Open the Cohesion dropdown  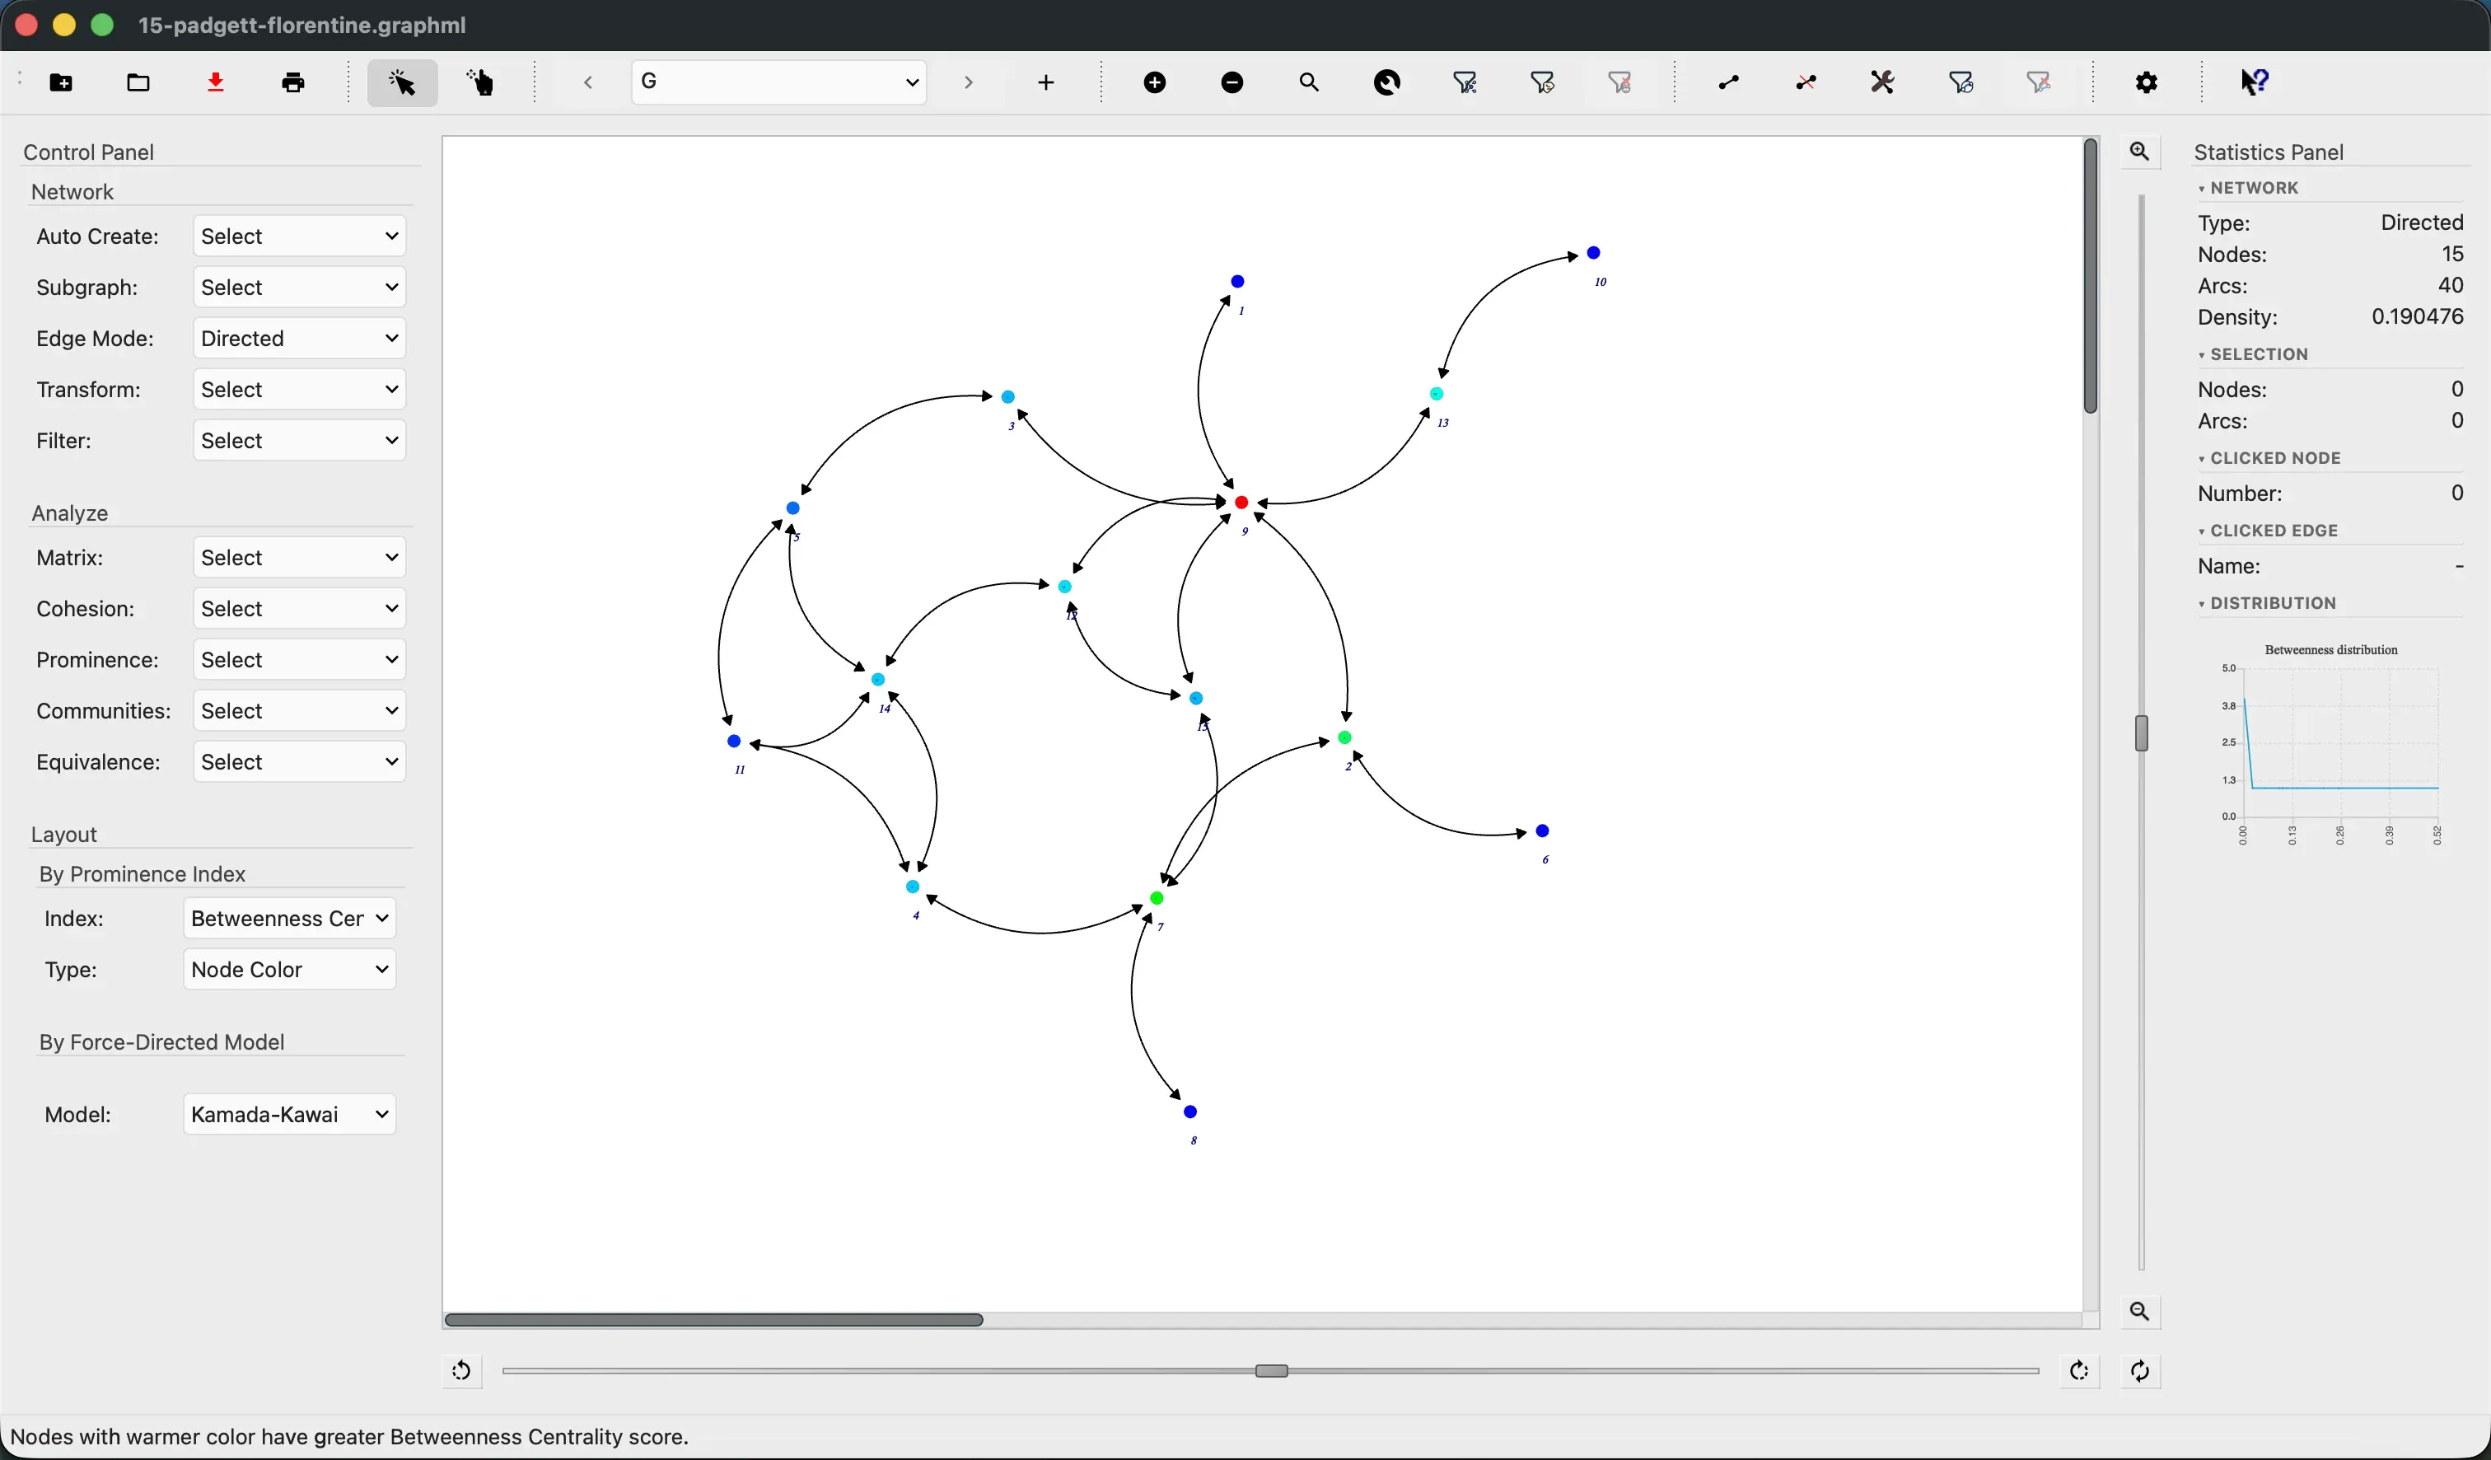tap(300, 609)
